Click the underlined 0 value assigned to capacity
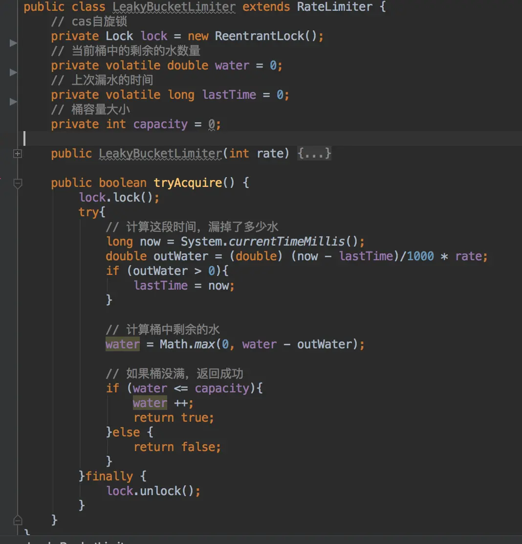522x544 pixels. pyautogui.click(x=212, y=124)
